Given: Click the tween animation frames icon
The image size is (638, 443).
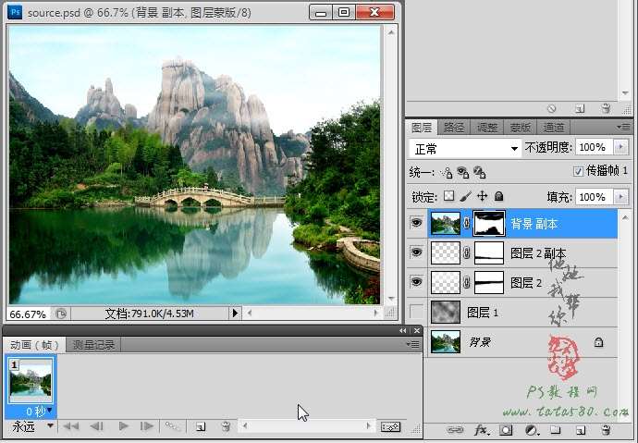Looking at the screenshot, I should [x=172, y=426].
